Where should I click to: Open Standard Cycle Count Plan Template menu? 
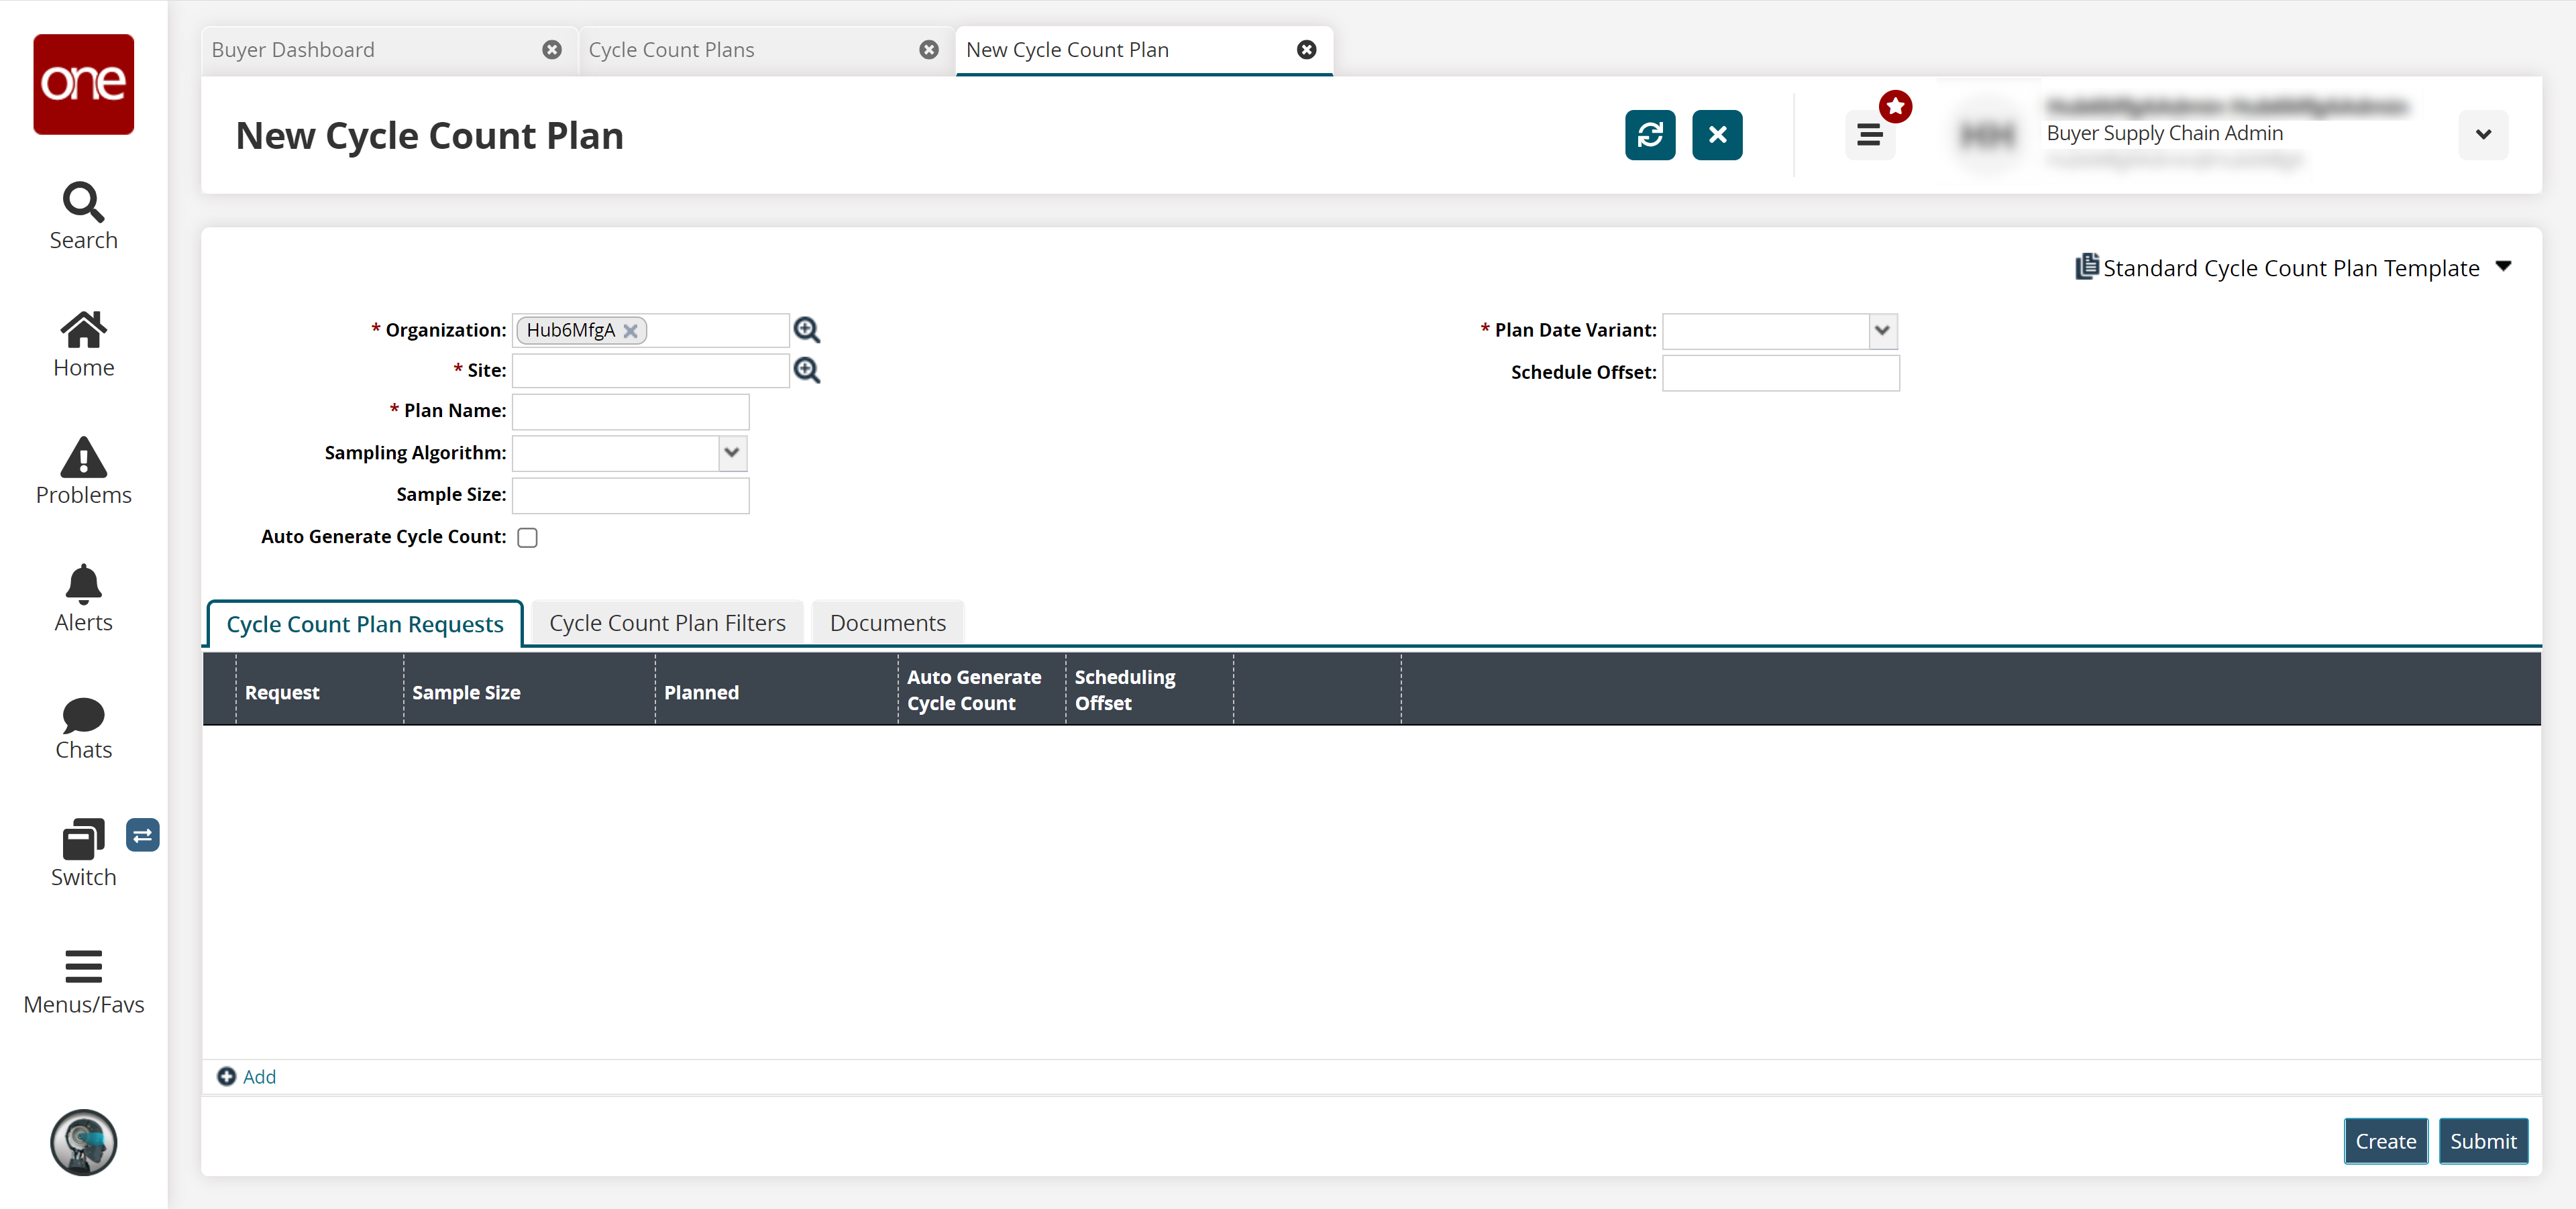point(2292,268)
